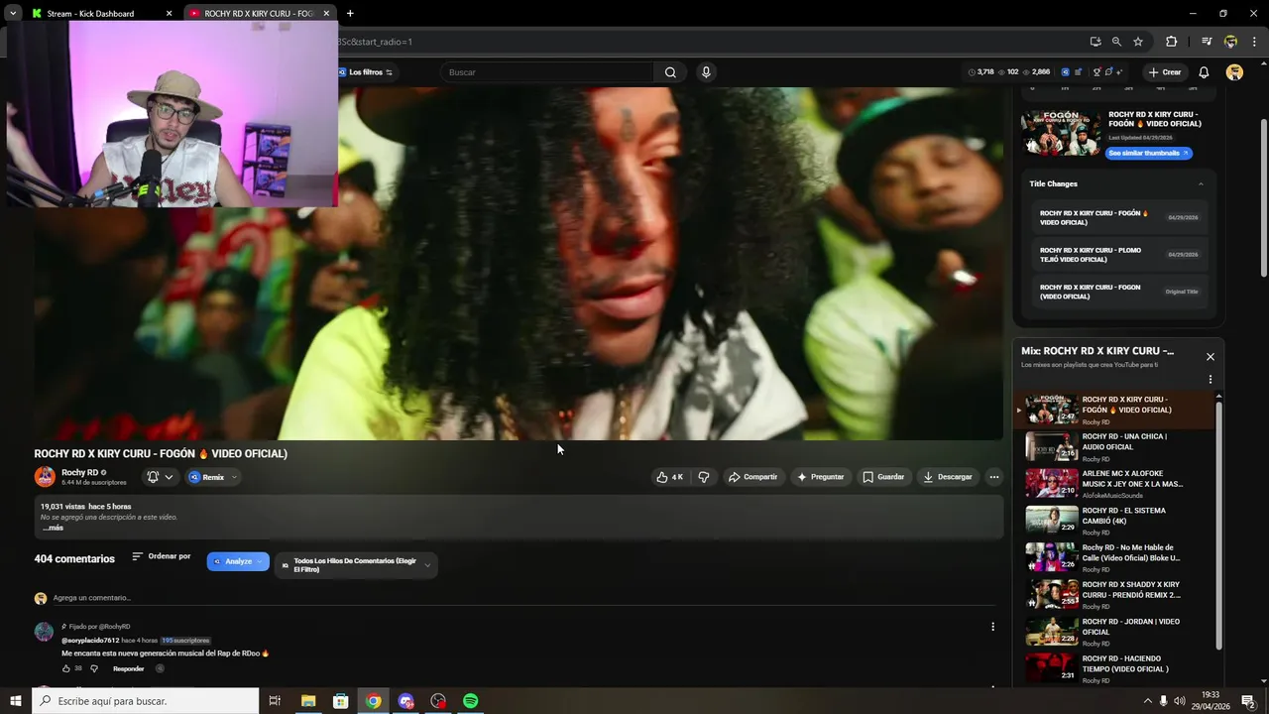Open the YouTube account avatar menu
1269x714 pixels.
tap(1234, 72)
